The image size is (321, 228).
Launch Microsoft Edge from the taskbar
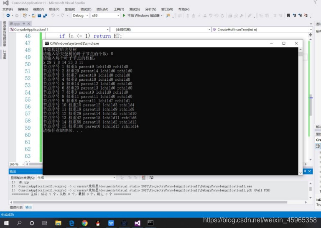71,223
